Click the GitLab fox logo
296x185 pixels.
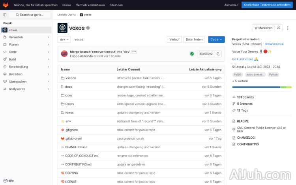click(x=6, y=5)
